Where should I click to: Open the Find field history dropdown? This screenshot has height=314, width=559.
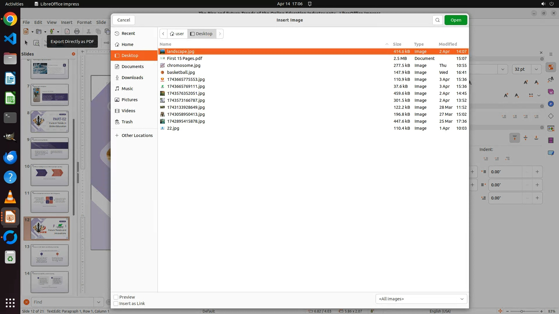pos(98,302)
